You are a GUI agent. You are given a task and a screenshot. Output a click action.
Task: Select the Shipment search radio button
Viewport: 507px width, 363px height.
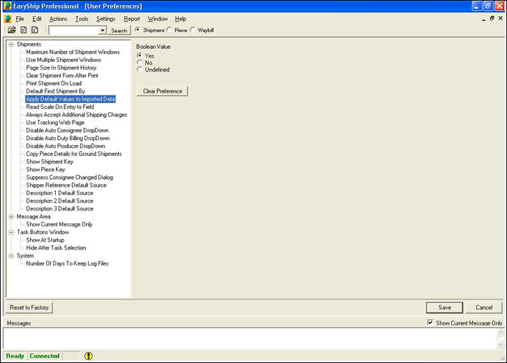(138, 30)
